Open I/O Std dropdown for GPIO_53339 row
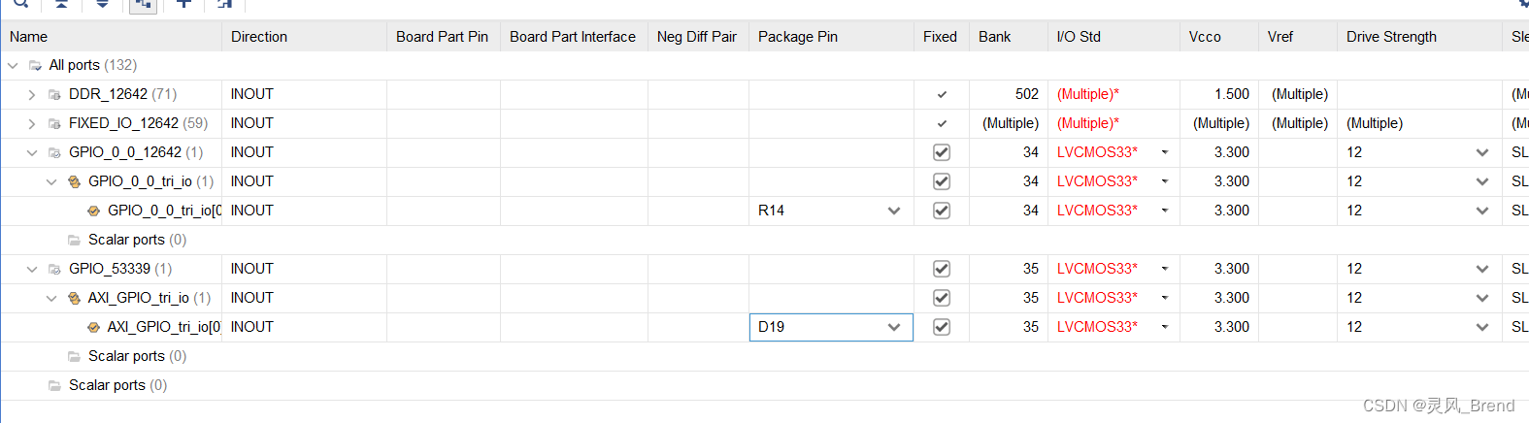Image resolution: width=1529 pixels, height=423 pixels. (1165, 269)
